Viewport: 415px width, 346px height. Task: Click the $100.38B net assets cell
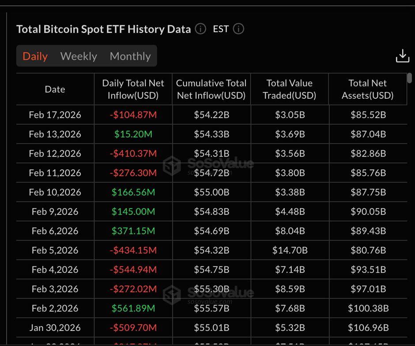[x=367, y=309]
